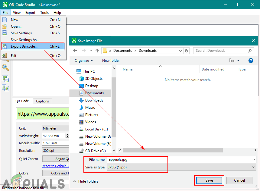Open the dialog help question mark icon
Image resolution: width=260 pixels, height=191 pixels.
click(251, 61)
